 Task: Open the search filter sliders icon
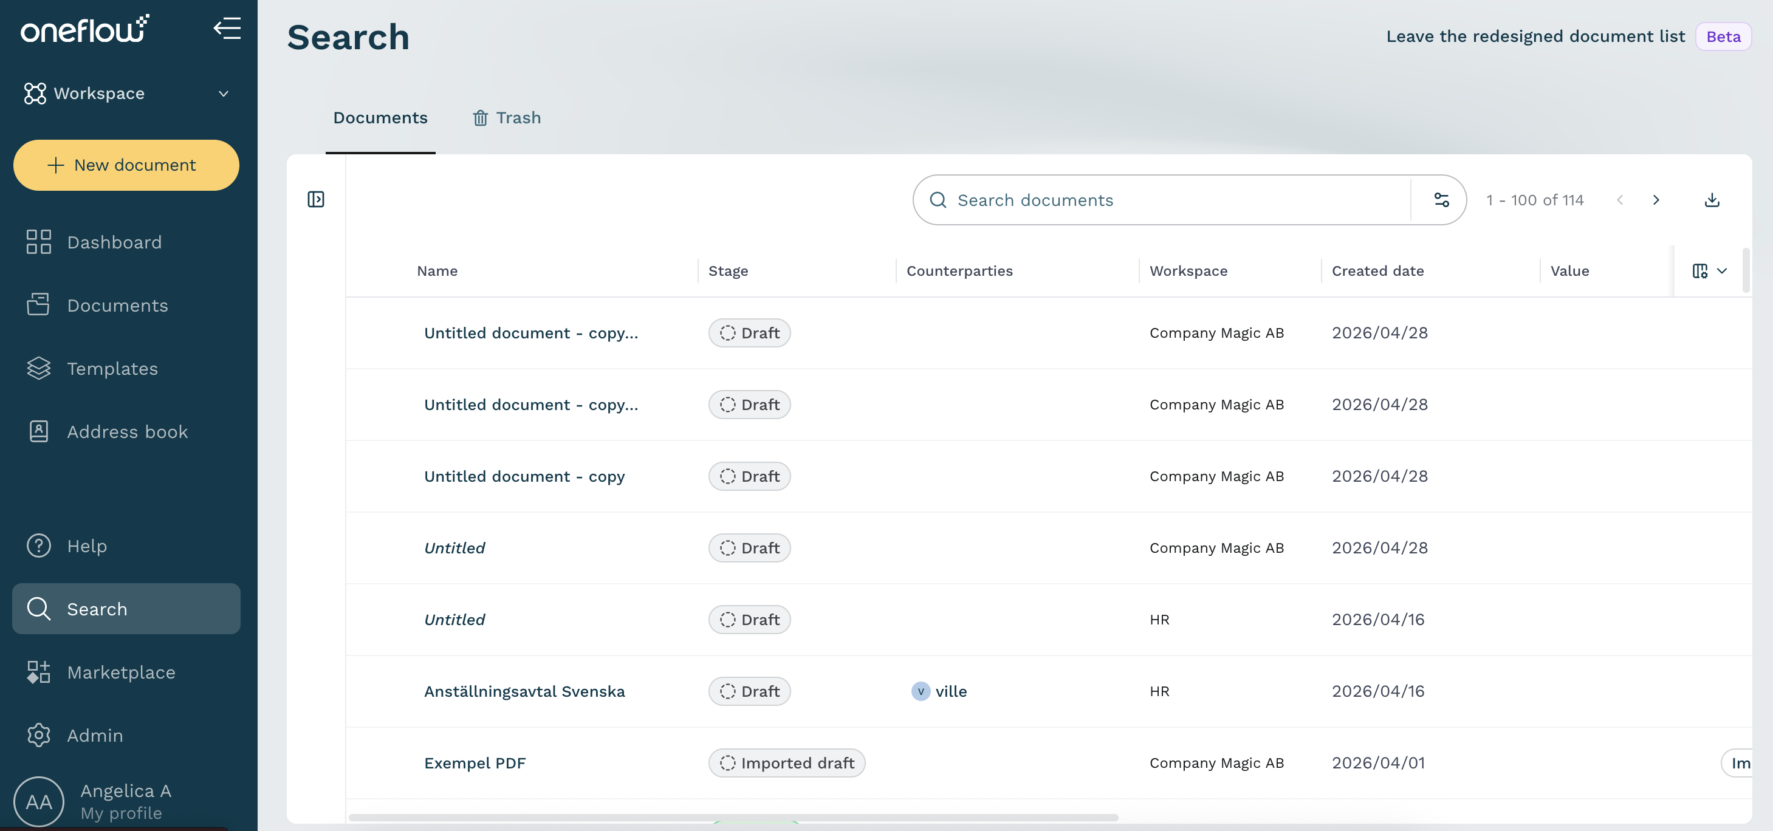[x=1441, y=200]
